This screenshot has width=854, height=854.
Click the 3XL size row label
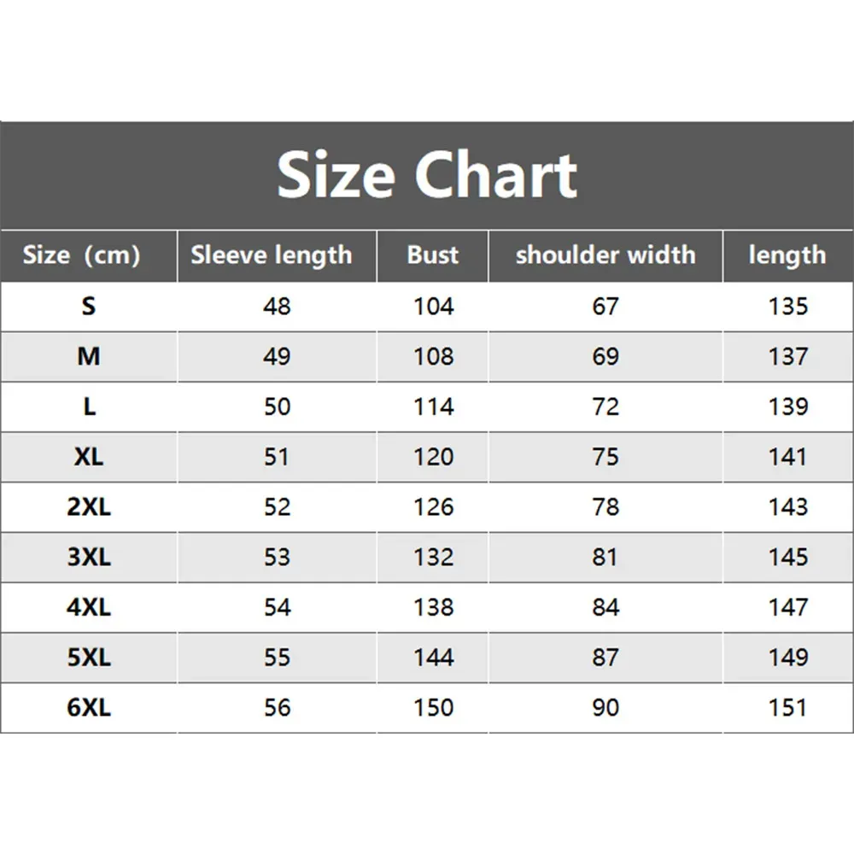coord(89,558)
